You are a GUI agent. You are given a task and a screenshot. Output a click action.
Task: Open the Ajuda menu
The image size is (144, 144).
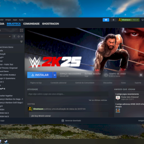tap(21, 20)
